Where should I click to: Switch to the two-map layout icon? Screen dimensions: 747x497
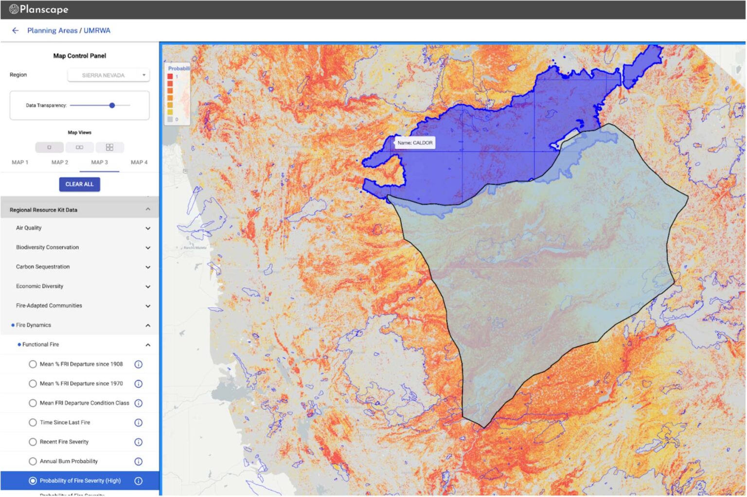[79, 147]
